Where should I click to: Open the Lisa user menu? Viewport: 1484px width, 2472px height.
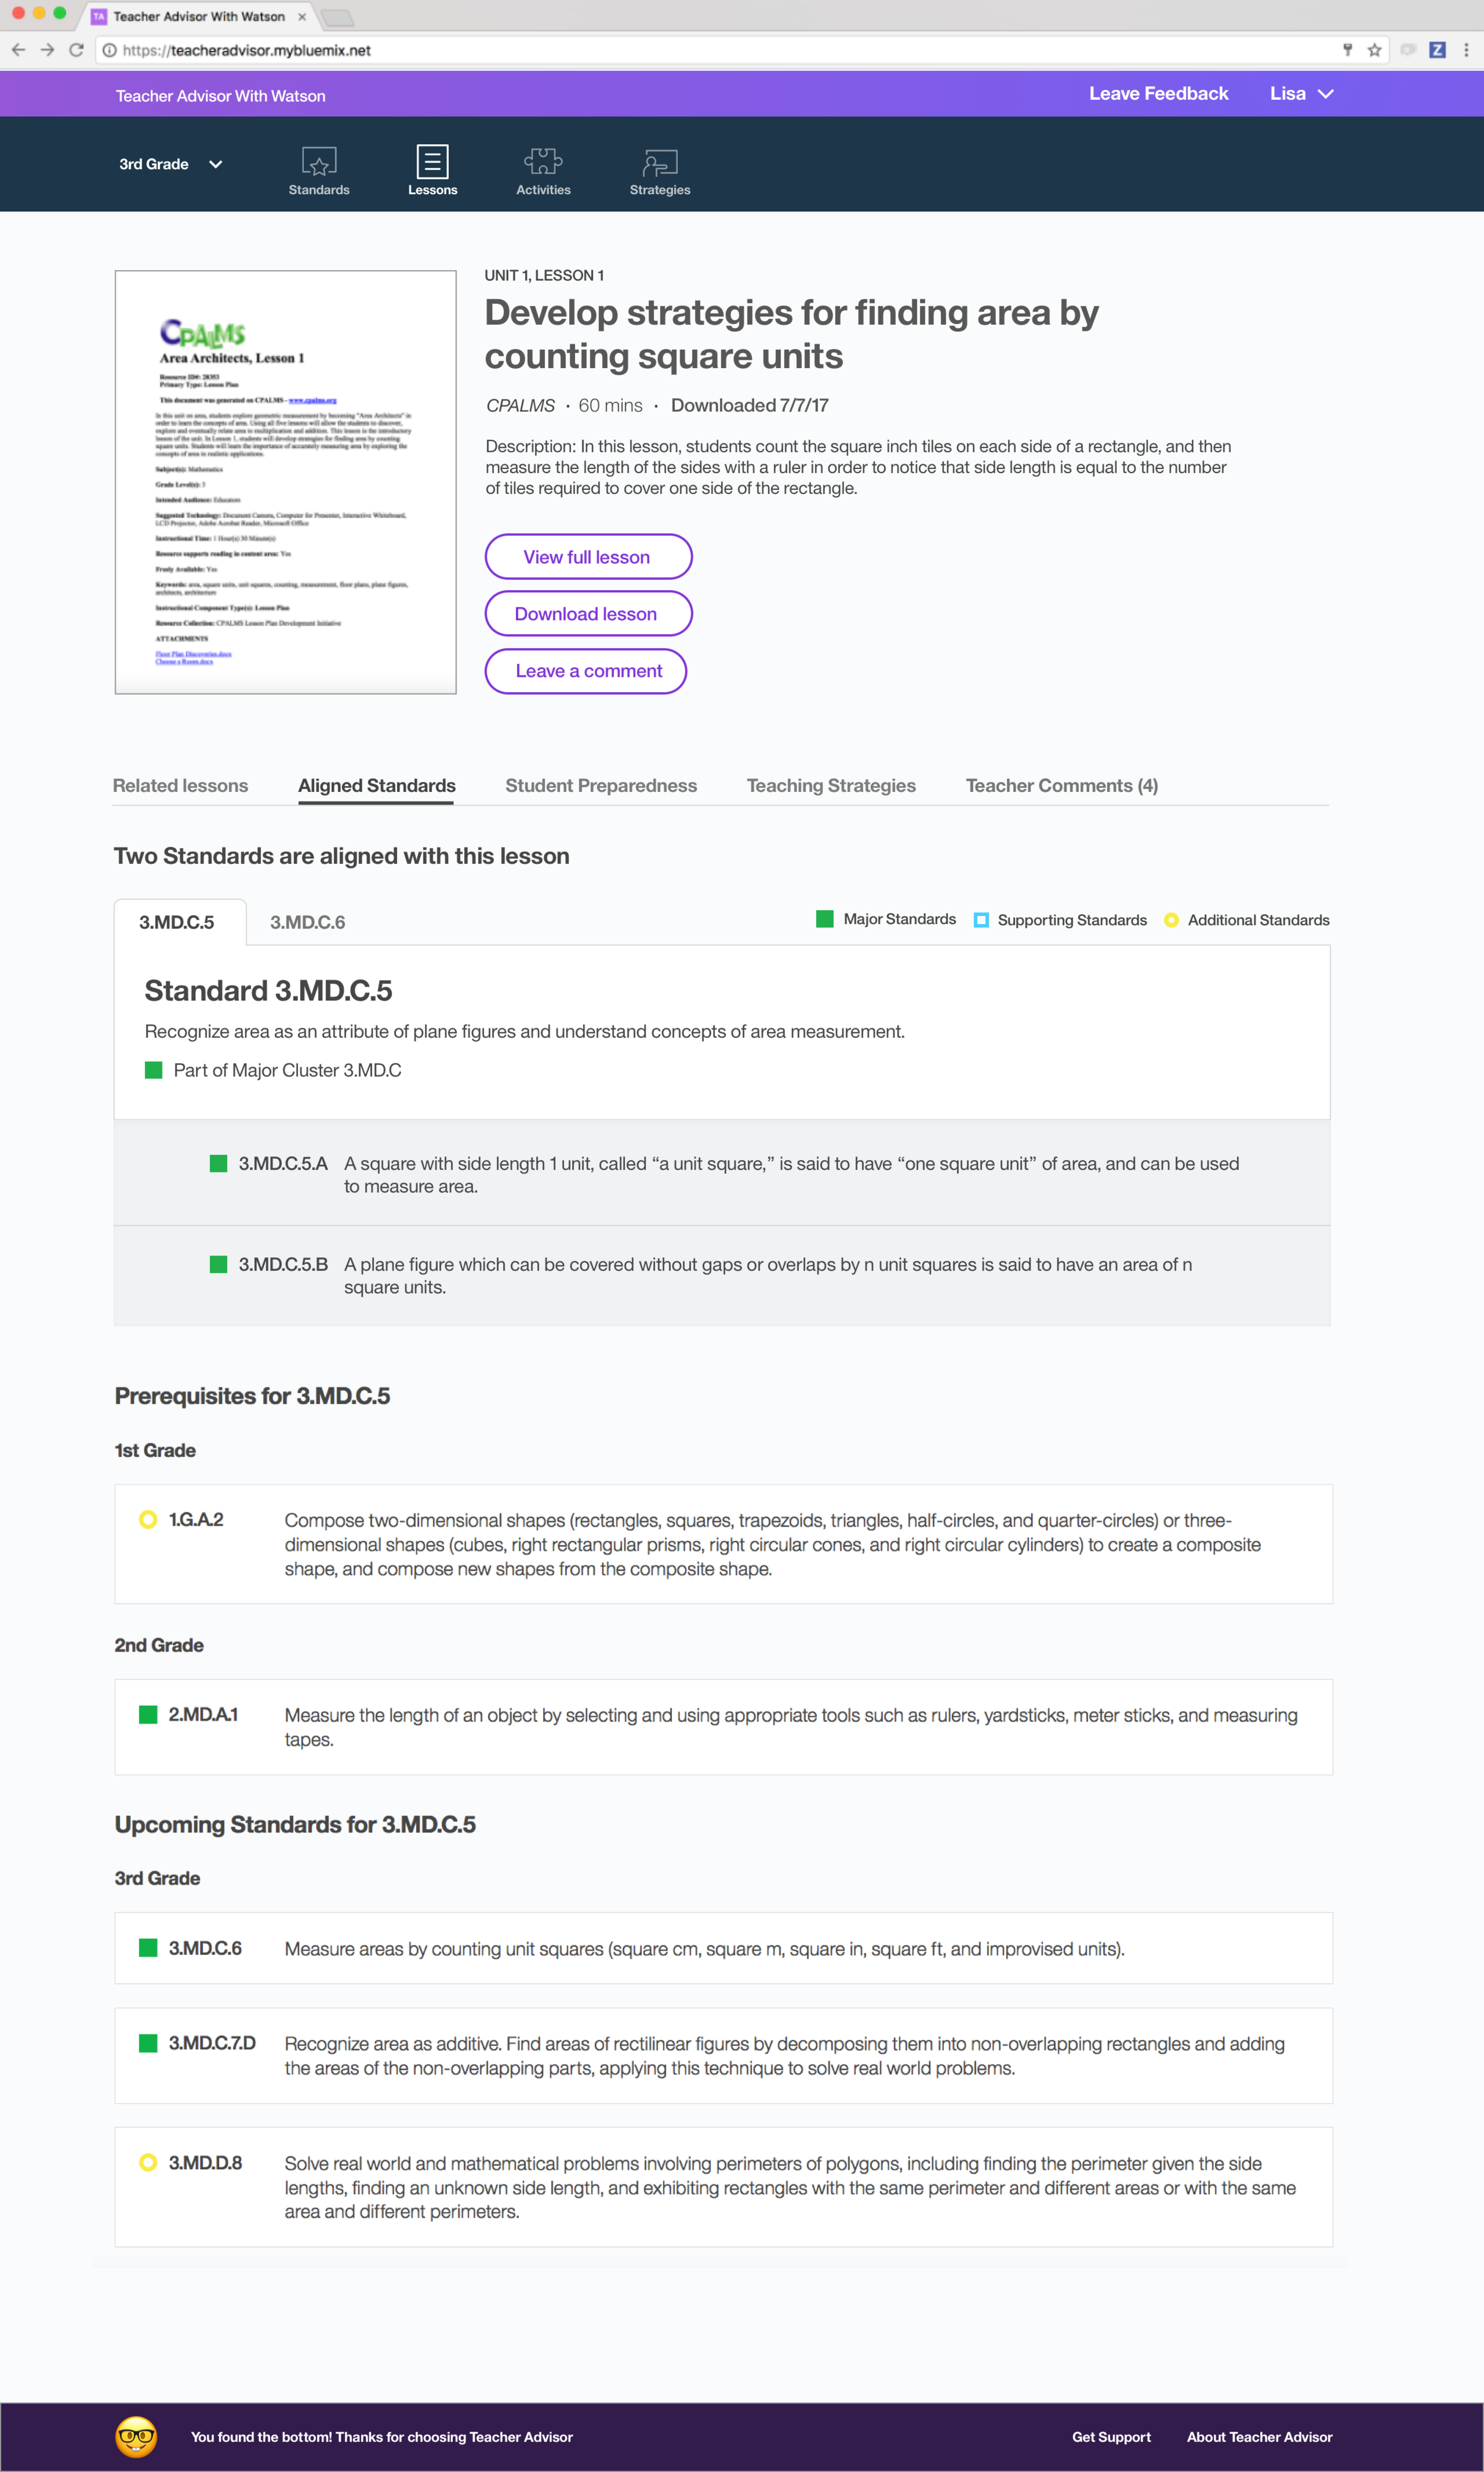[1300, 94]
